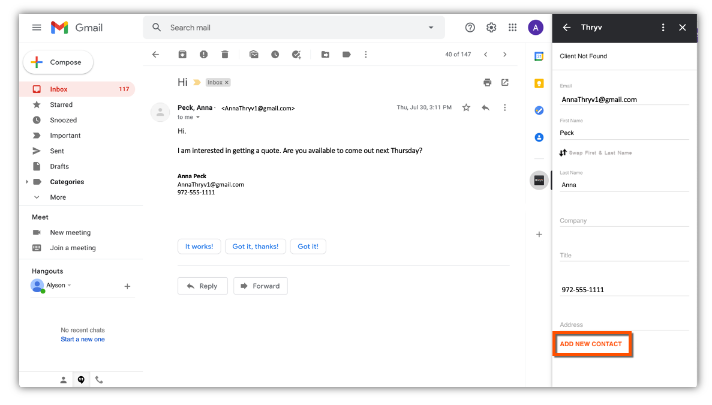Image resolution: width=712 pixels, height=405 pixels.
Task: Open Alyson's Hangouts status dropdown
Action: tap(69, 285)
